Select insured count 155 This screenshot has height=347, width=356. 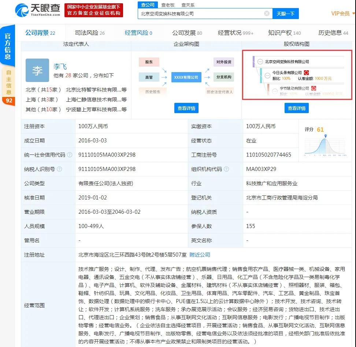(251, 226)
